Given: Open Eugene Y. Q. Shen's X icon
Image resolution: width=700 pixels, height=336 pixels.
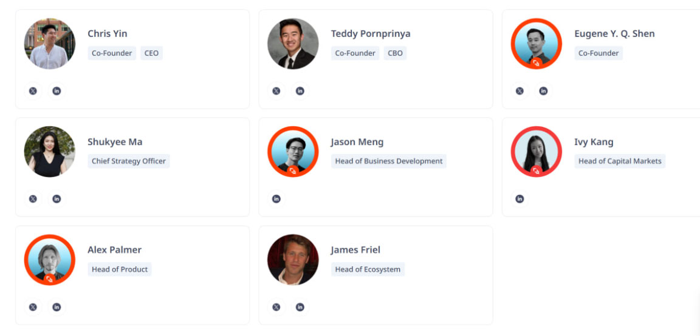Looking at the screenshot, I should coord(520,91).
